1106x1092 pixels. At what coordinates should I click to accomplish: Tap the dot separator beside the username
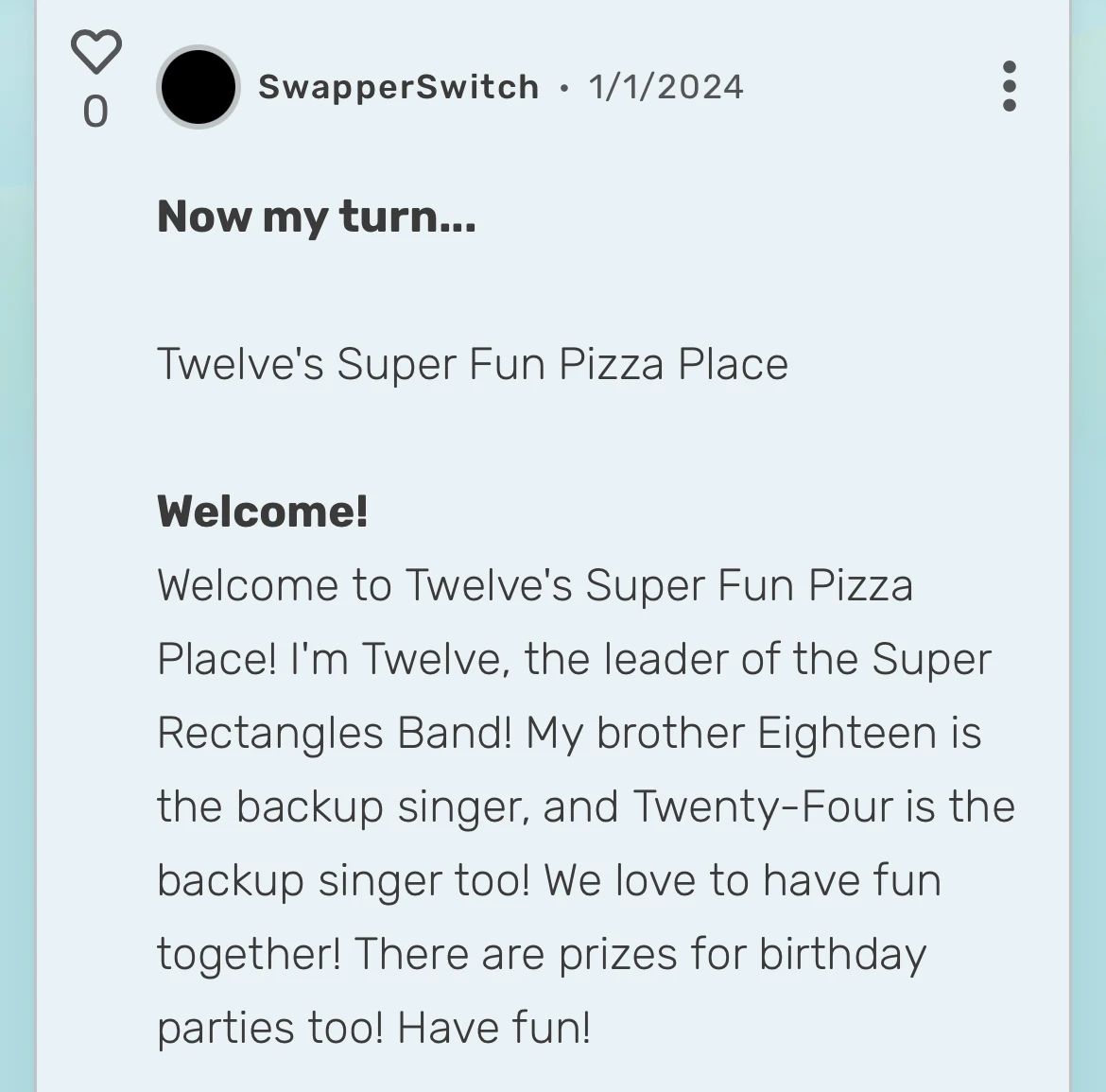562,88
